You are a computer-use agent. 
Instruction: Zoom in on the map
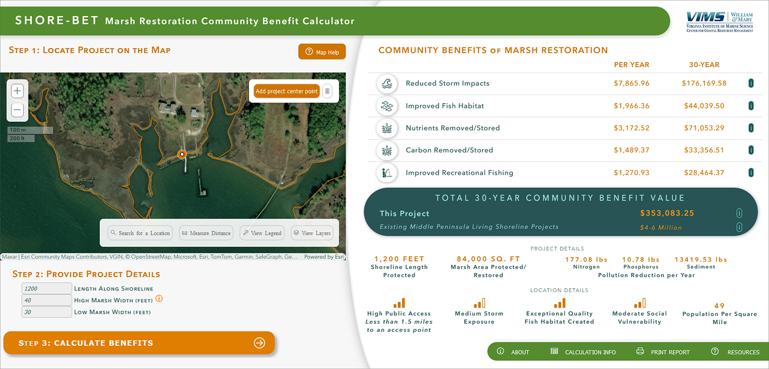click(x=17, y=90)
